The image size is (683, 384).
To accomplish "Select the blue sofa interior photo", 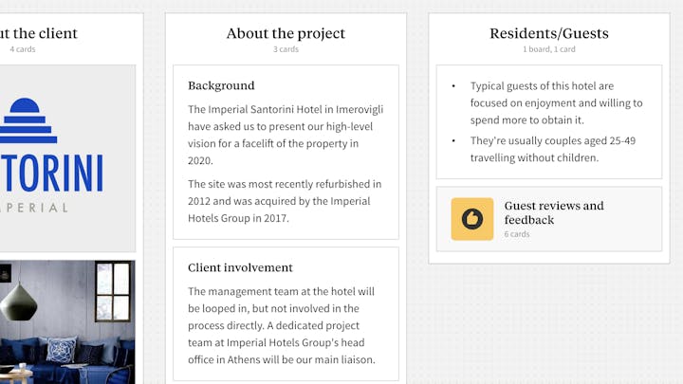I will click(x=66, y=322).
